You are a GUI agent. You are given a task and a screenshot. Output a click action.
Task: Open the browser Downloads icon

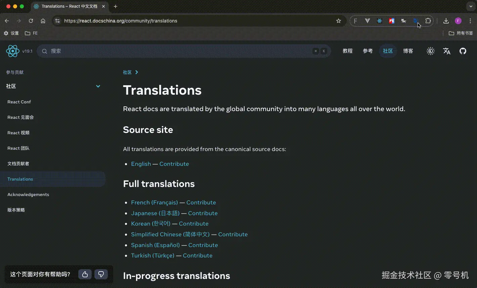(x=446, y=21)
